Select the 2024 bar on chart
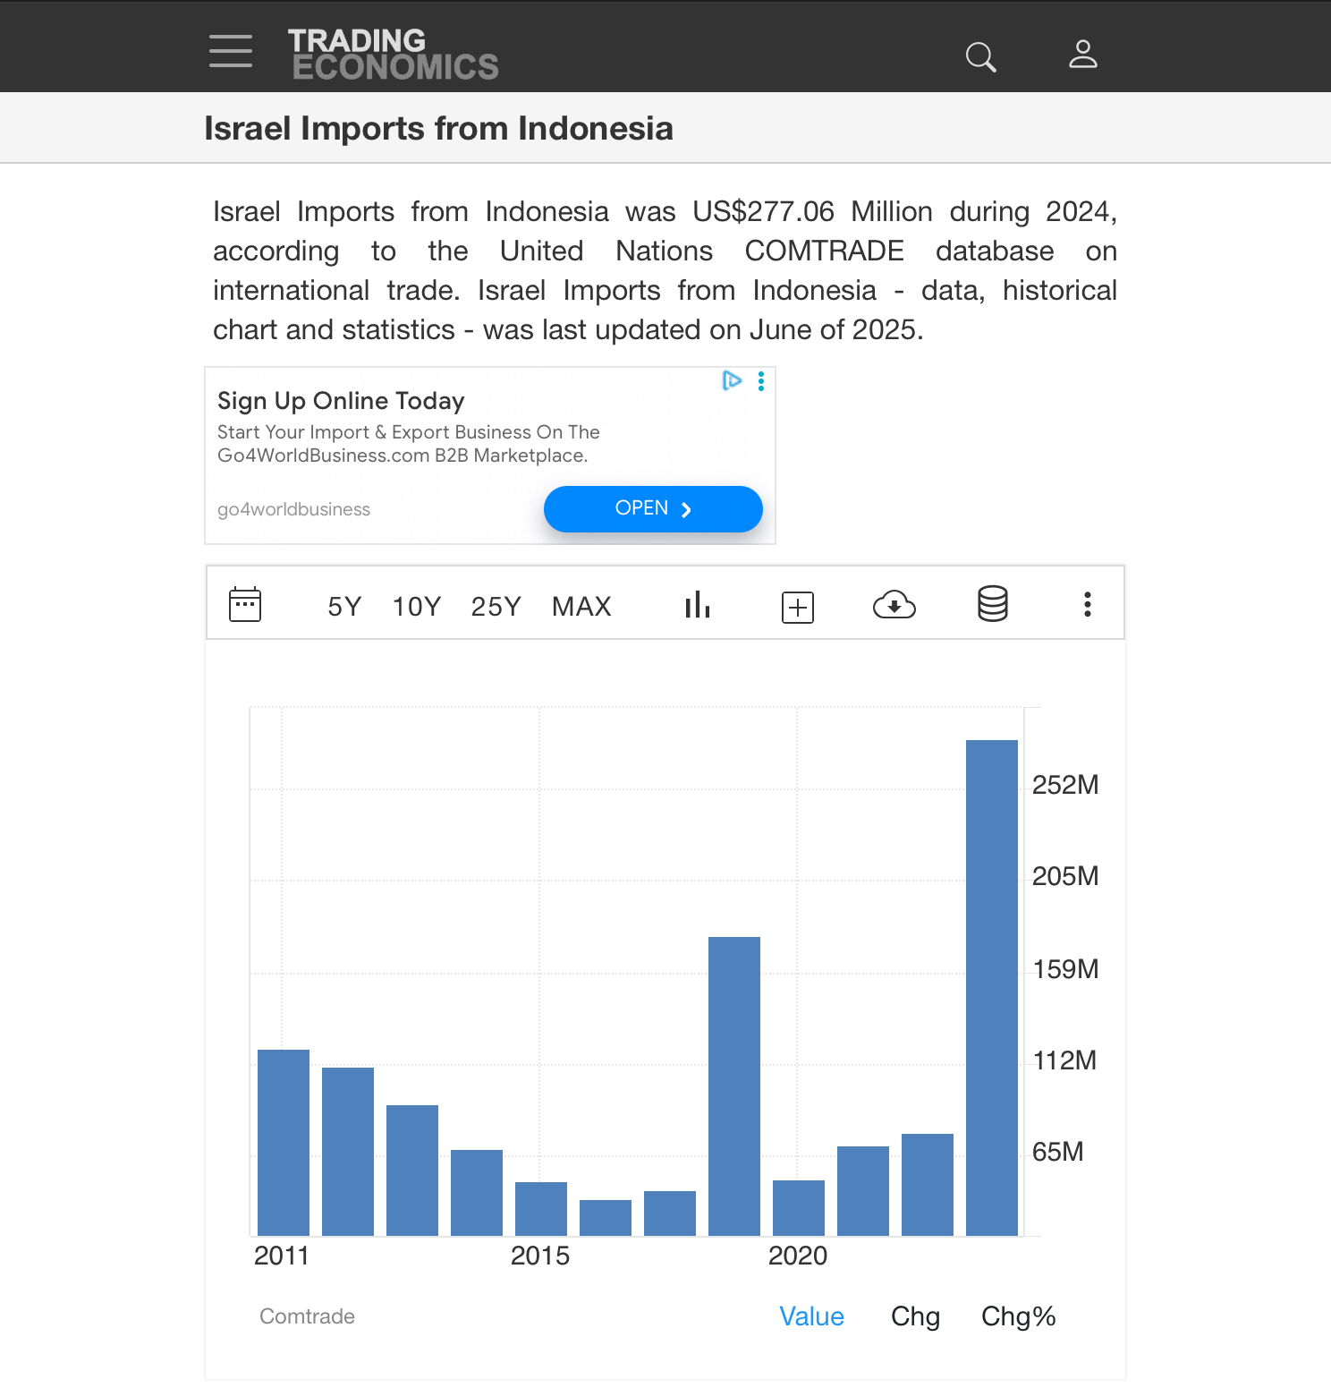This screenshot has height=1388, width=1331. [x=991, y=984]
